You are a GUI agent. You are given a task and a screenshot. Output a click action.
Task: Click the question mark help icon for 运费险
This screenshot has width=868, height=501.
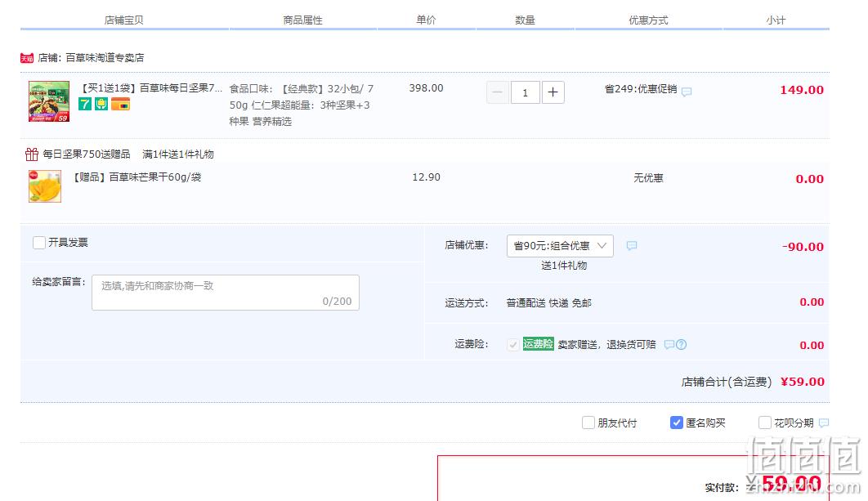point(682,344)
